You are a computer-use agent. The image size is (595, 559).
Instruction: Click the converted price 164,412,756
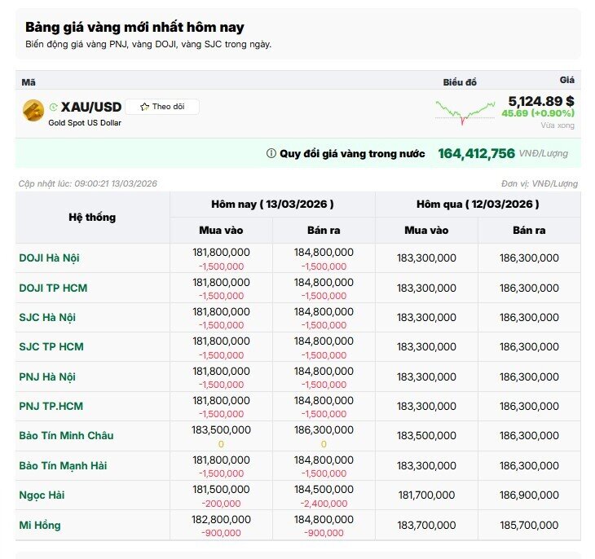pos(477,153)
